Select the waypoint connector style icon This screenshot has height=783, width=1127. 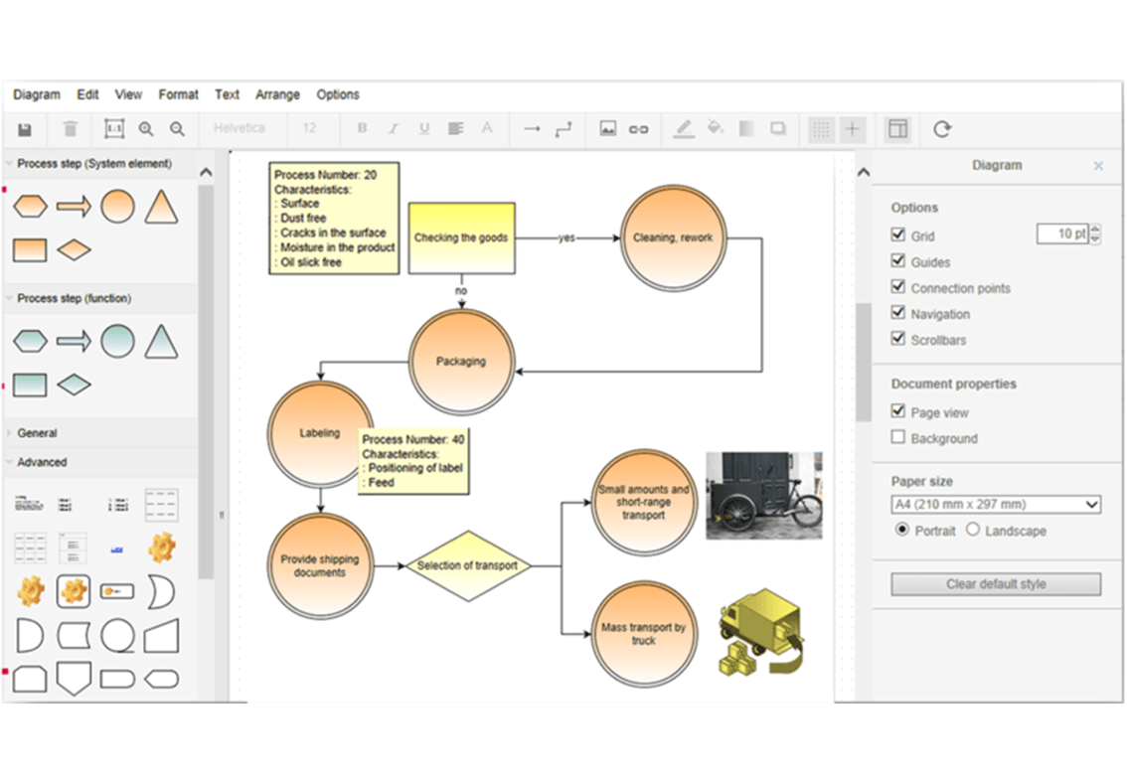(x=563, y=129)
